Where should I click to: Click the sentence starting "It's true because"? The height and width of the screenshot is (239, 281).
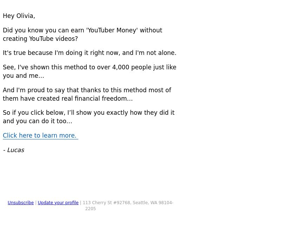tap(90, 53)
